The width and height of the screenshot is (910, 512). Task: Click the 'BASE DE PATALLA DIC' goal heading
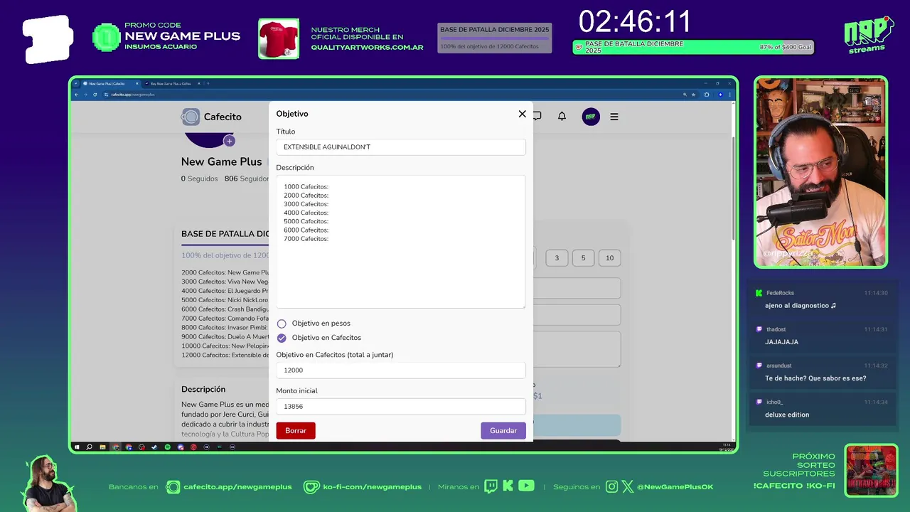click(x=225, y=234)
